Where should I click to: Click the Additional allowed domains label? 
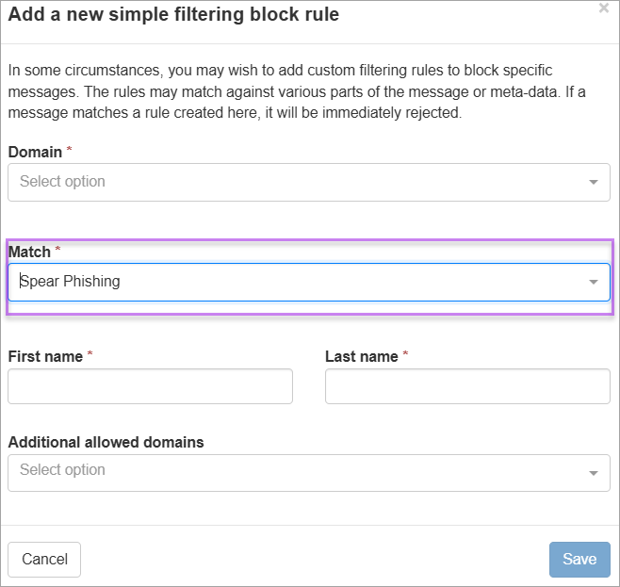point(106,442)
